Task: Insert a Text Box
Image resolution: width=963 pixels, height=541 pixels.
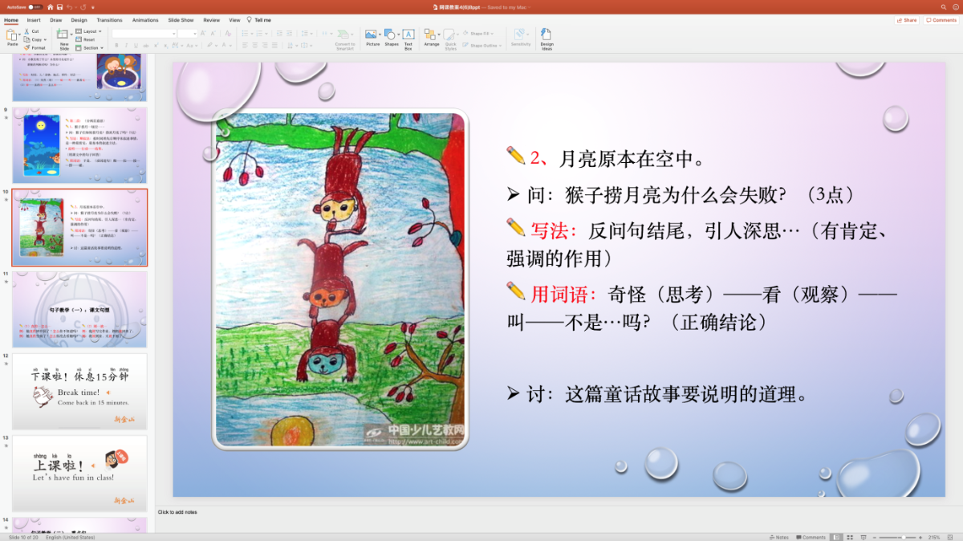Action: click(408, 37)
